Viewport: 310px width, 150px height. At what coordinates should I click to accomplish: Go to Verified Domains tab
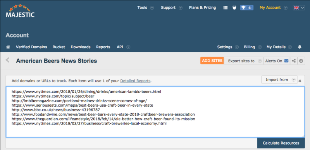pos(31,47)
